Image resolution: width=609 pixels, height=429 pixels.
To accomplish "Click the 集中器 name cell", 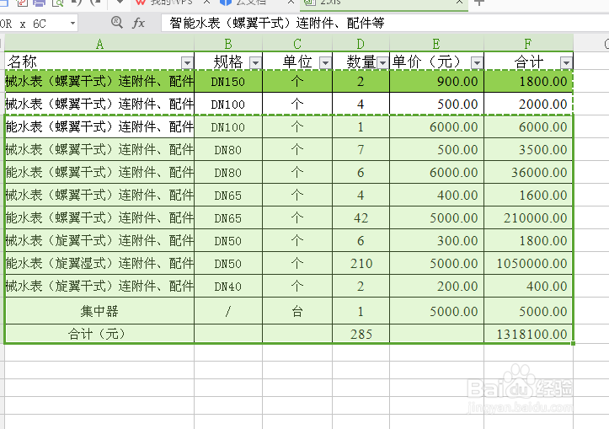I will pos(99,311).
